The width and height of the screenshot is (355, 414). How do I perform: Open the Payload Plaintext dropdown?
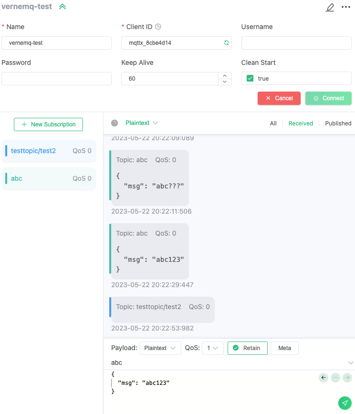click(160, 348)
